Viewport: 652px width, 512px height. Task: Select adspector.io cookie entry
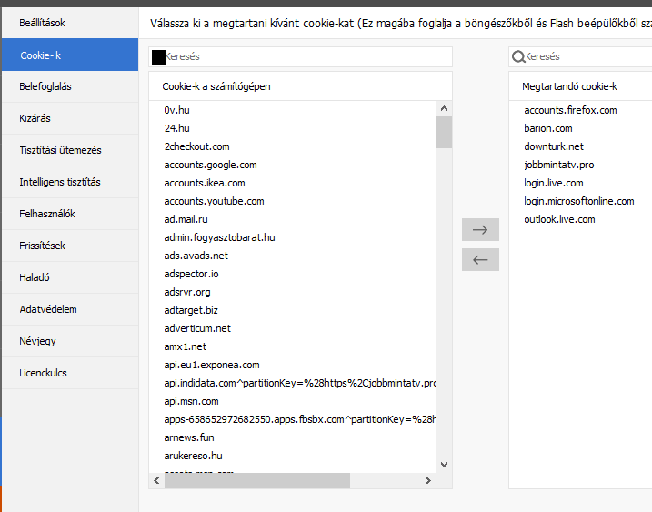191,274
